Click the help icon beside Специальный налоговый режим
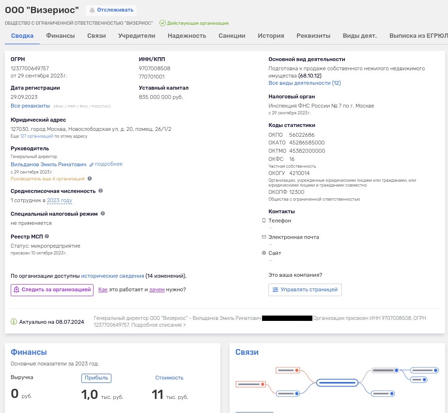448x413 pixels. tap(103, 214)
